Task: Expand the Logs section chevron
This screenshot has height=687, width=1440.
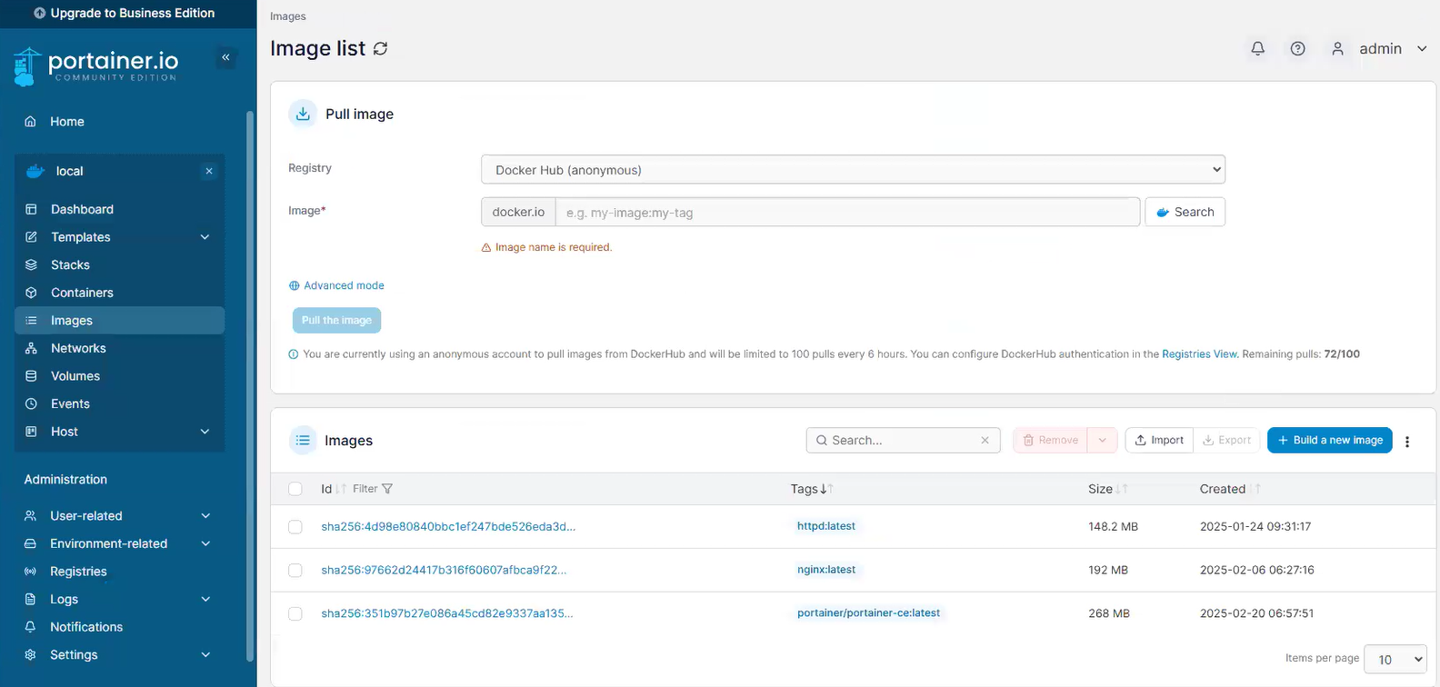Action: tap(205, 600)
